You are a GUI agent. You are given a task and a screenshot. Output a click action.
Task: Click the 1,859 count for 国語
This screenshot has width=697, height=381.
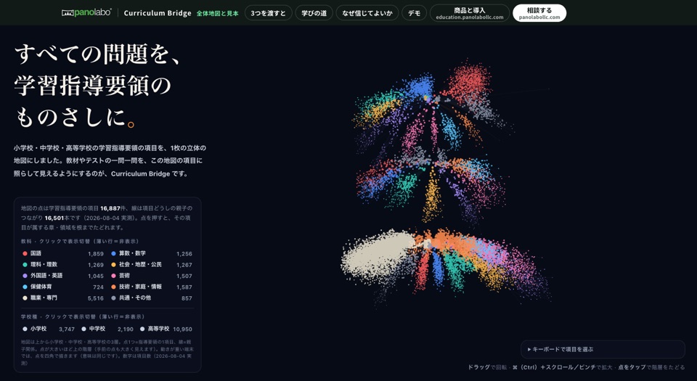pos(96,254)
